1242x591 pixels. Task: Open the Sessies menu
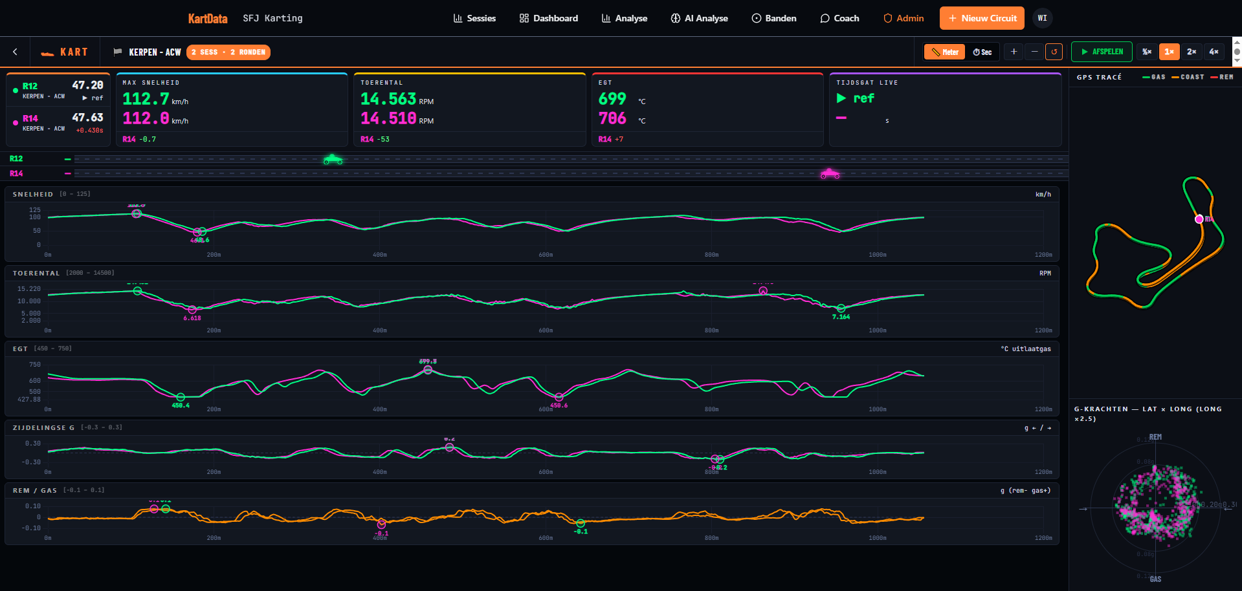pos(474,18)
